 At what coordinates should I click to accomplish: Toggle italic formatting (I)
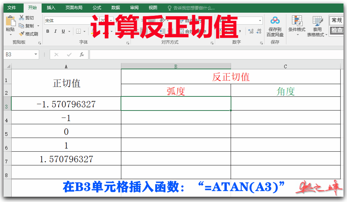click(55, 31)
